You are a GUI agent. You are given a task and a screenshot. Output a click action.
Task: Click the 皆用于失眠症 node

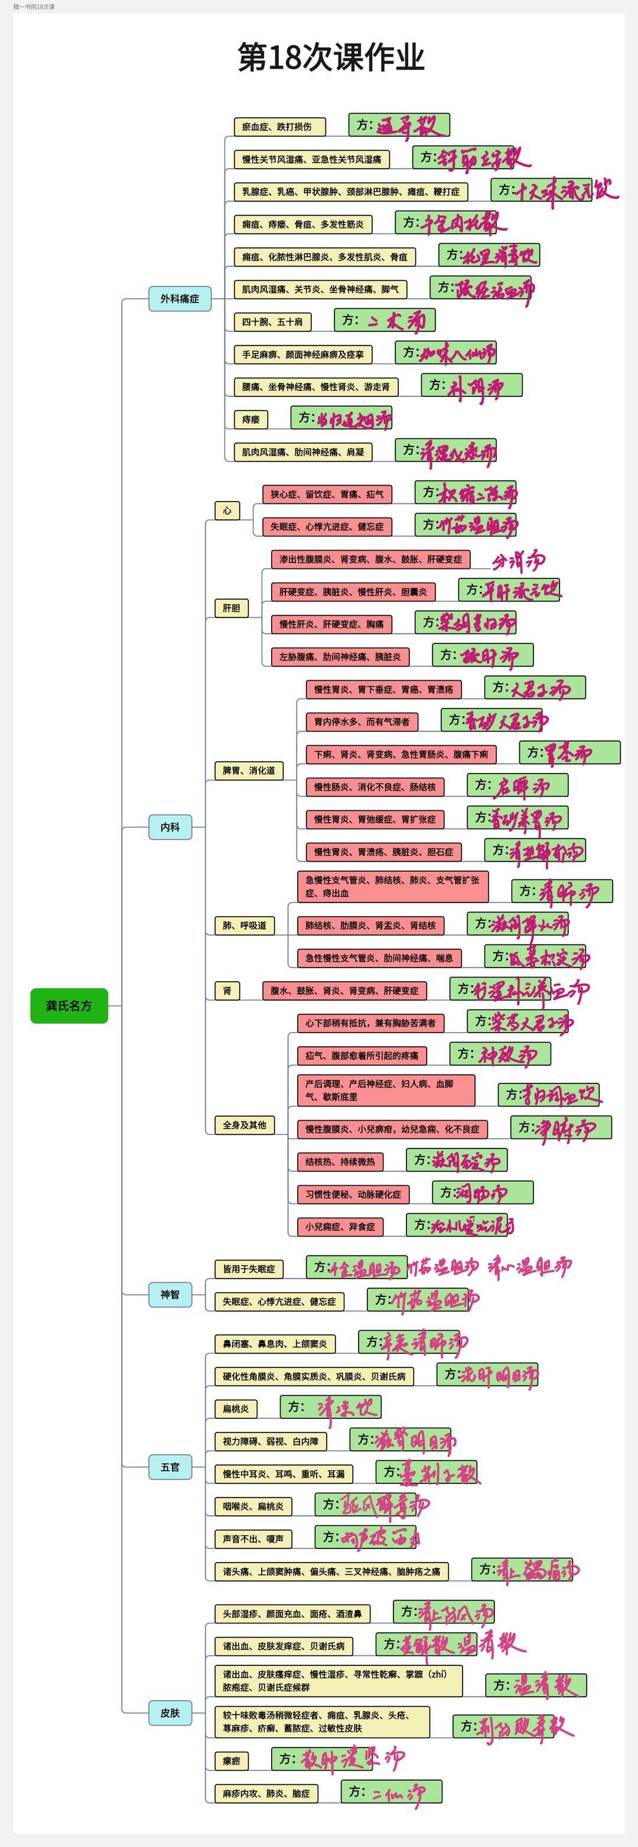pyautogui.click(x=249, y=1269)
